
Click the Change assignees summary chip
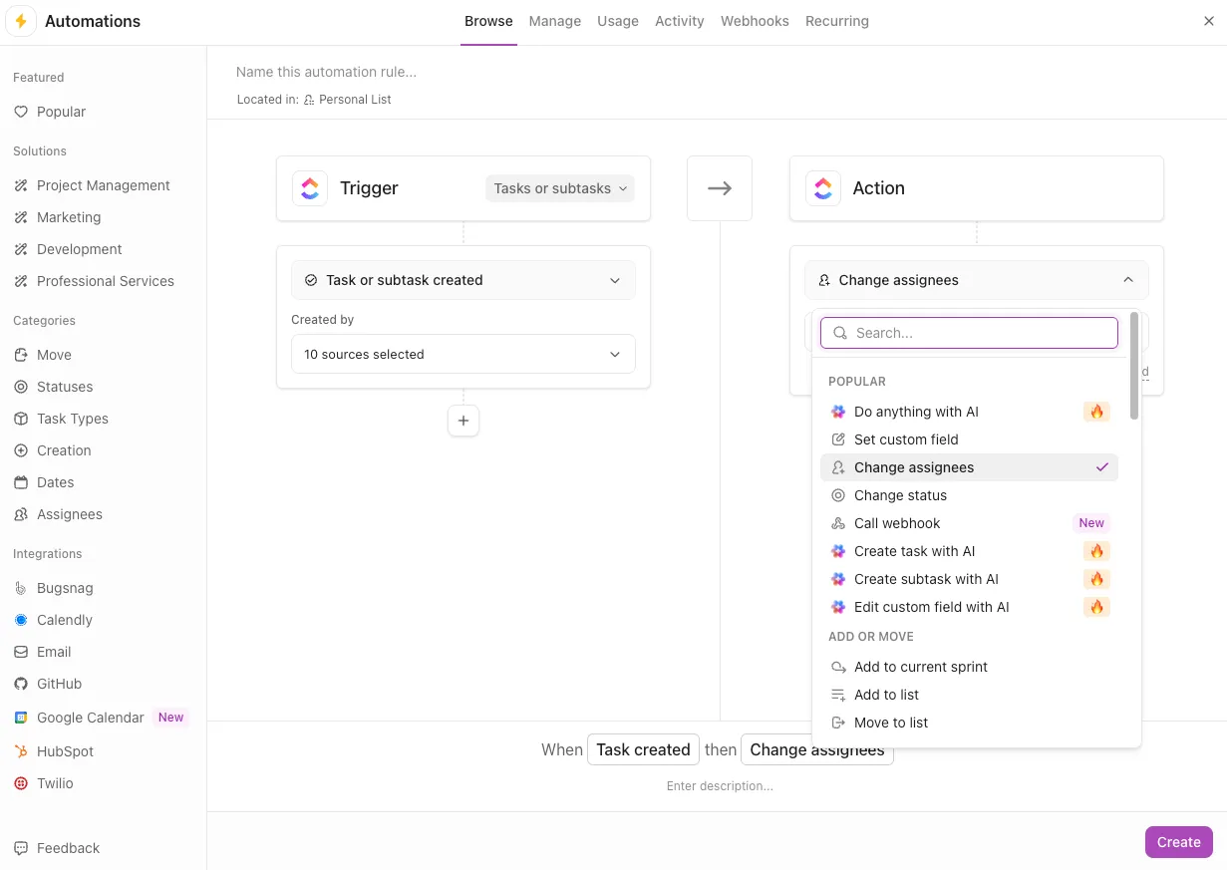[x=817, y=749]
